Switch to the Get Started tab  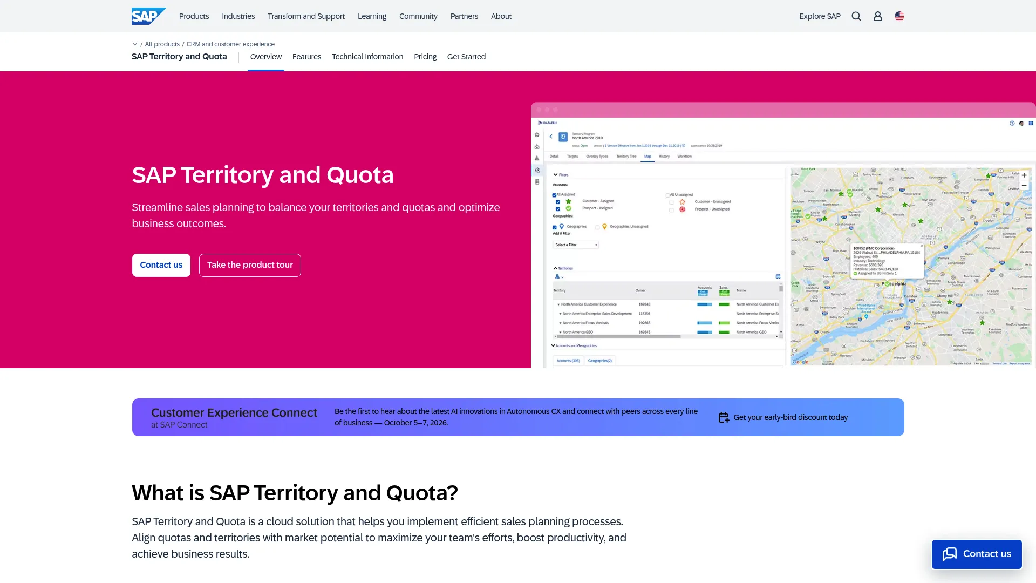click(x=466, y=57)
